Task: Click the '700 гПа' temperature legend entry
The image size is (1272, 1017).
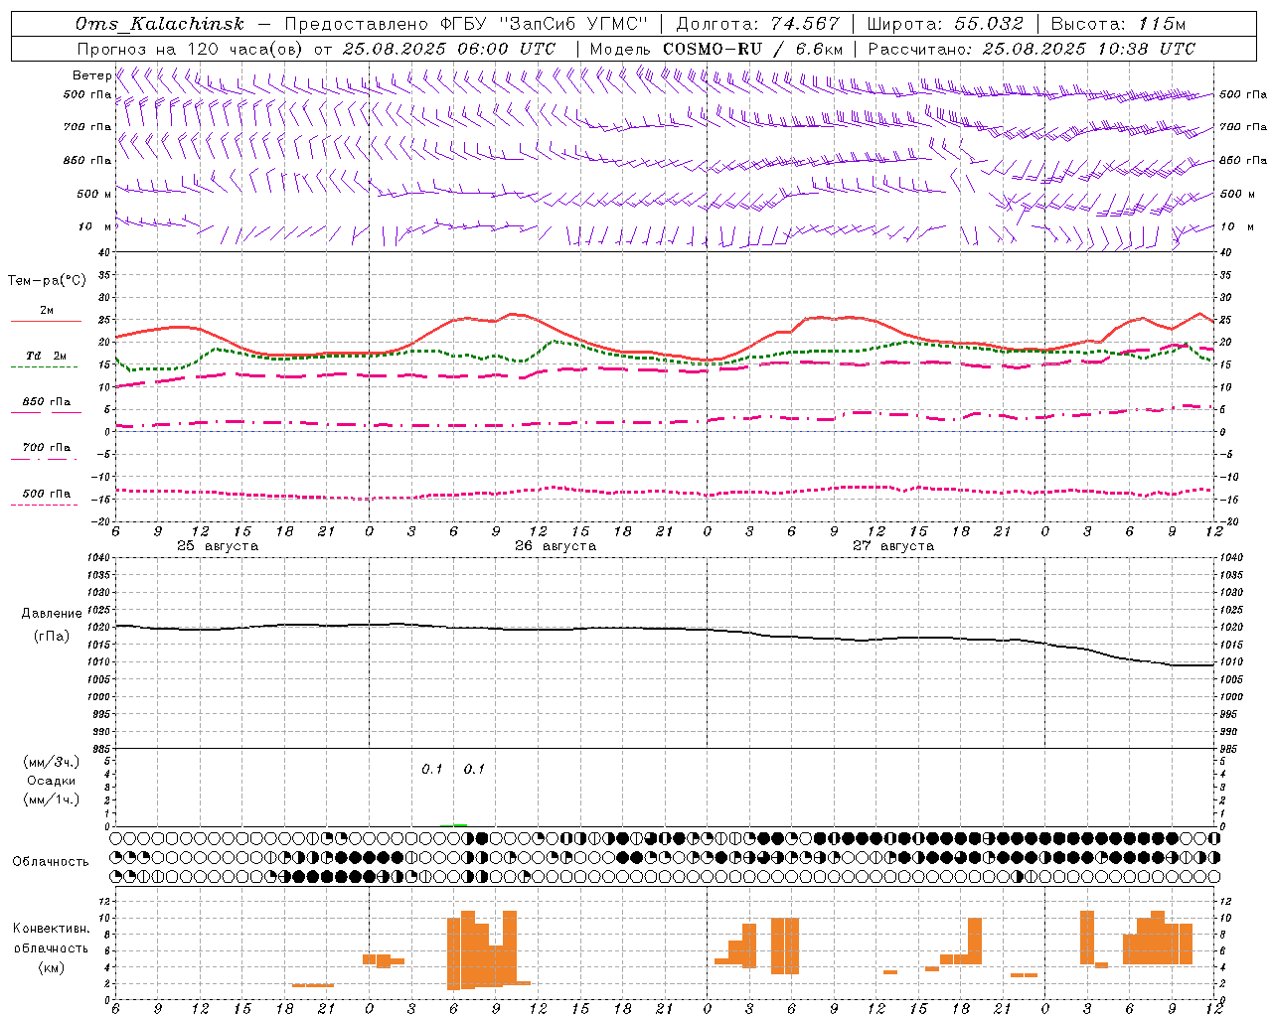Action: (x=47, y=448)
